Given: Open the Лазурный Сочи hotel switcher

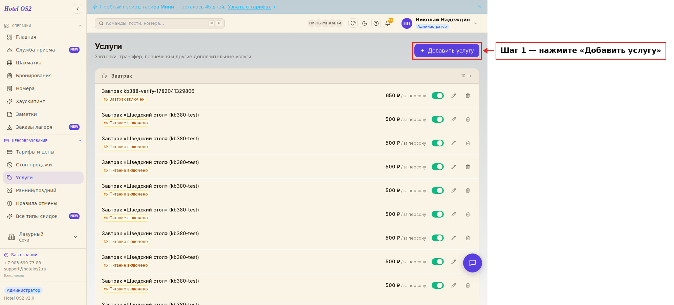Looking at the screenshot, I should tap(43, 237).
